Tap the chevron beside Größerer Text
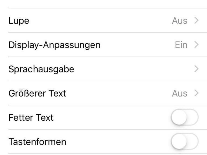207x155 pixels. (x=196, y=93)
